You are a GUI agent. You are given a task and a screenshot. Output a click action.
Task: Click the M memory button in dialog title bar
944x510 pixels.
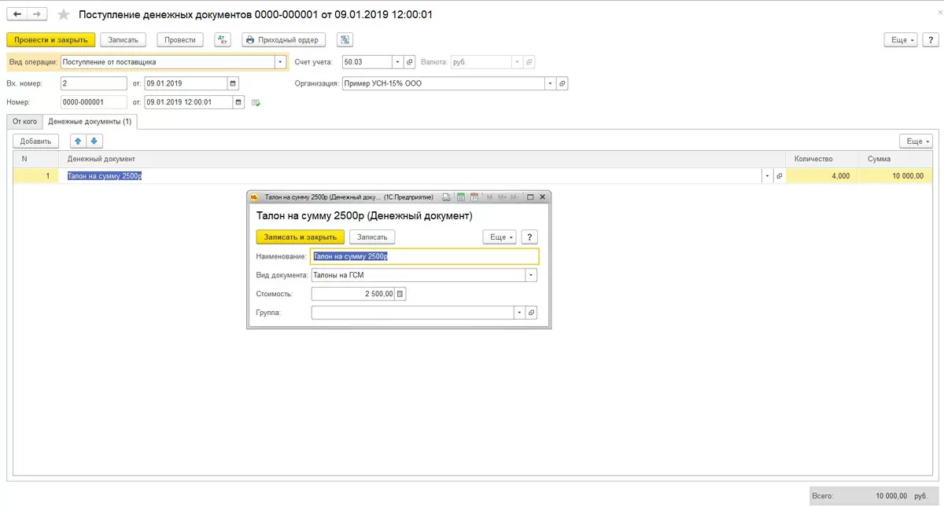[x=489, y=197]
